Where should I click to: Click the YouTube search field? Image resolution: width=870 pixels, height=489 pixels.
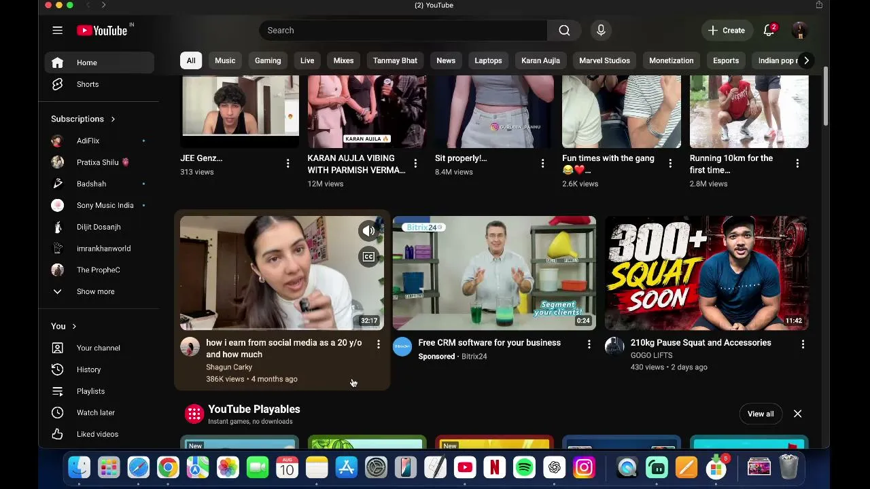[x=403, y=30]
